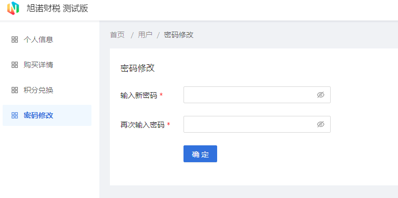Click the grid icon beside 个人信息
This screenshot has width=398, height=198.
tap(15, 39)
